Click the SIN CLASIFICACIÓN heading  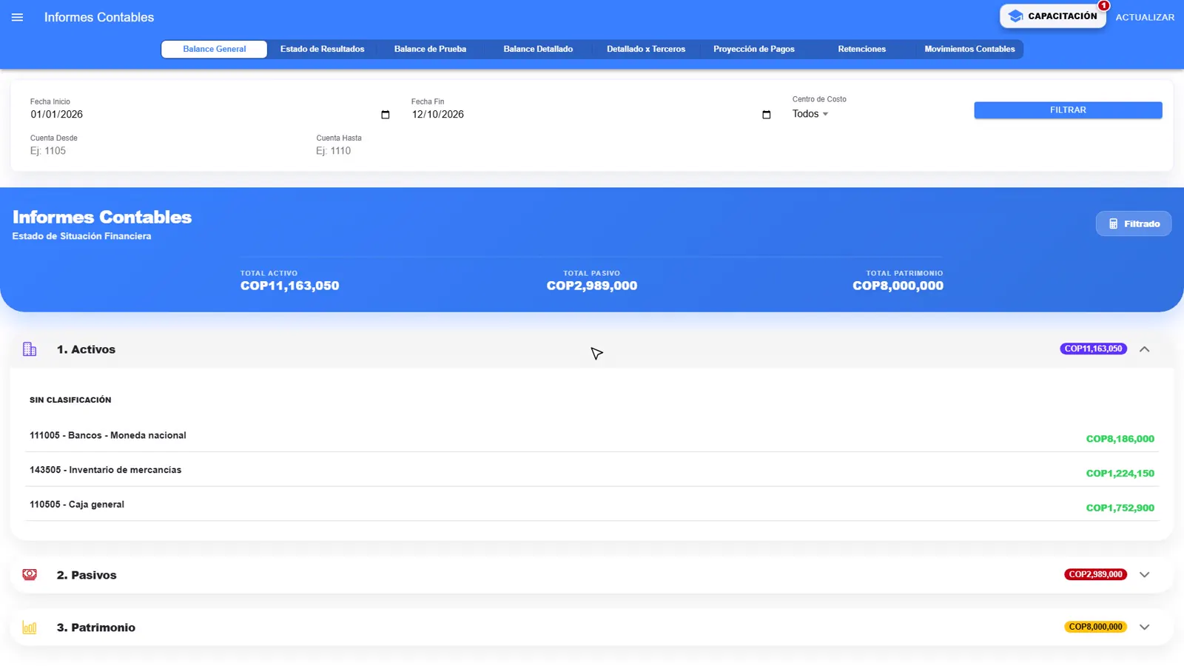70,400
